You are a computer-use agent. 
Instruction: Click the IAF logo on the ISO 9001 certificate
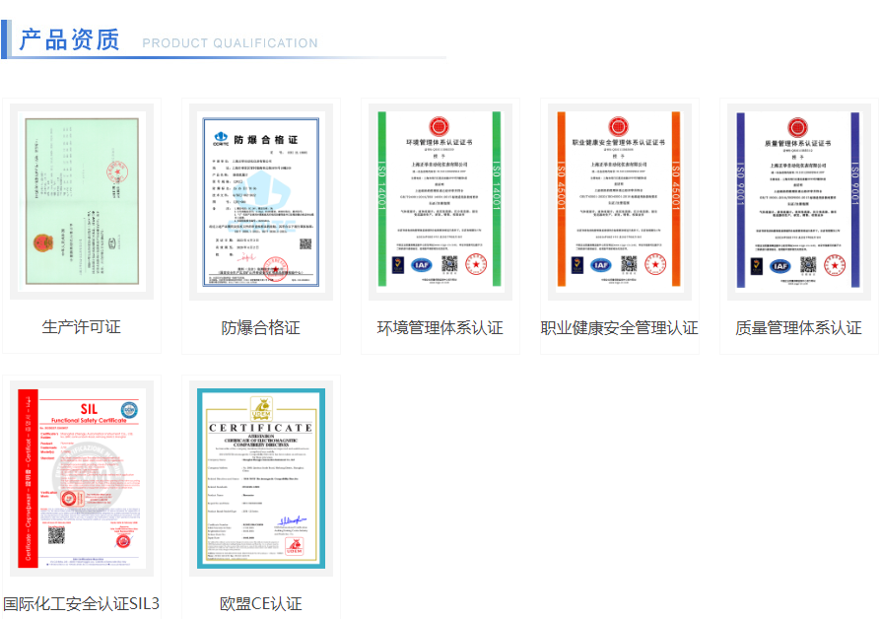[x=780, y=265]
